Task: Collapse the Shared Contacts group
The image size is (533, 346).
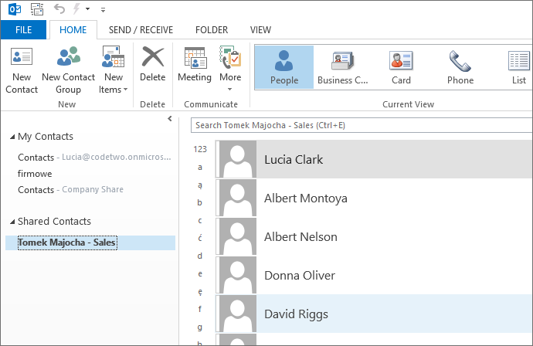Action: click(12, 222)
